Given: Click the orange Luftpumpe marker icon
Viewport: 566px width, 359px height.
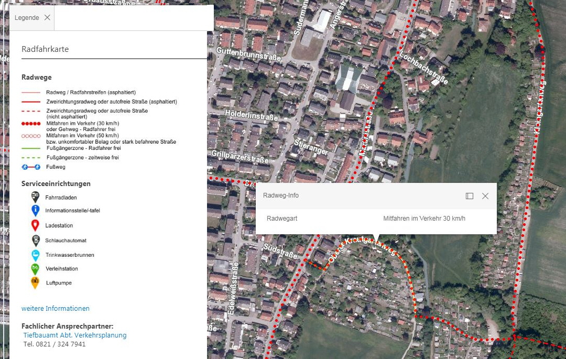Looking at the screenshot, I should [35, 283].
